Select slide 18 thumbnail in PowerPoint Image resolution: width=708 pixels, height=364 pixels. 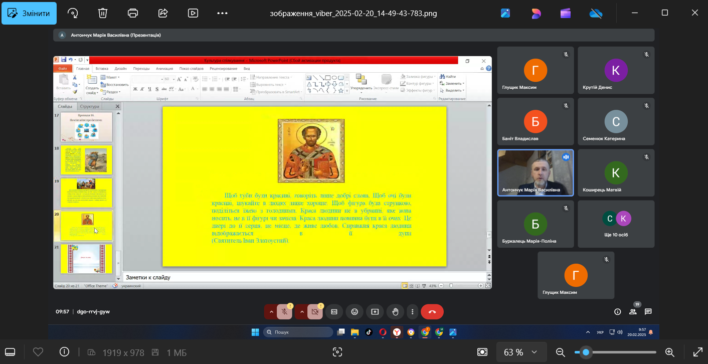tap(86, 160)
